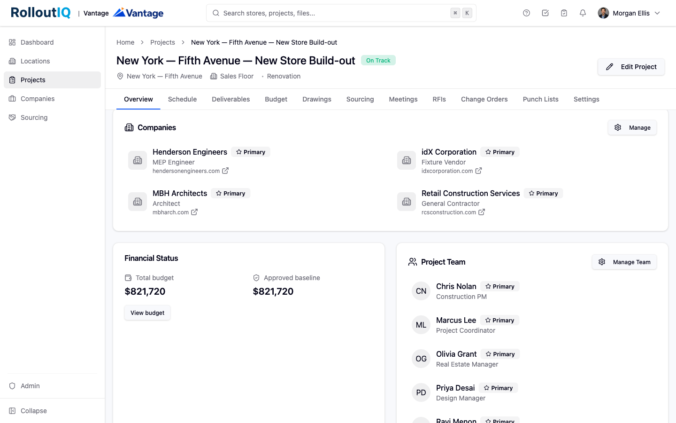Click the Vantage brand logo
The width and height of the screenshot is (676, 423).
[138, 13]
